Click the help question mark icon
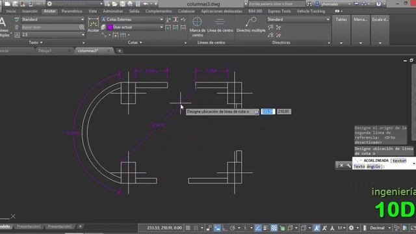The image size is (416, 234). tap(378, 4)
